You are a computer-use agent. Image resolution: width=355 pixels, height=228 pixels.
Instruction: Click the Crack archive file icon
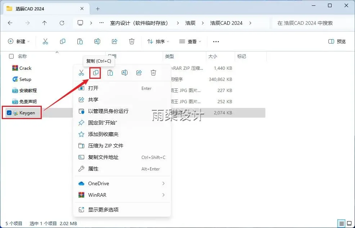pyautogui.click(x=15, y=68)
